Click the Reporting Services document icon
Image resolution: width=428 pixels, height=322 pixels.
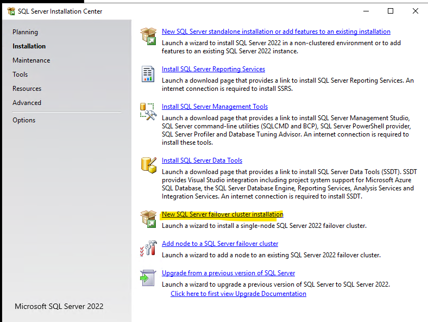pos(148,74)
